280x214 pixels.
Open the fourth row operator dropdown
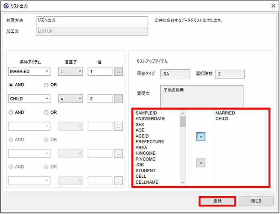point(71,153)
